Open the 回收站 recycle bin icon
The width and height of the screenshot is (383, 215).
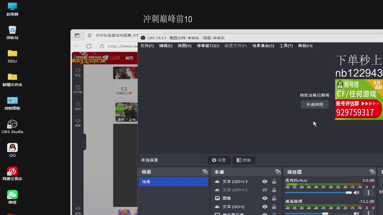coord(12,32)
